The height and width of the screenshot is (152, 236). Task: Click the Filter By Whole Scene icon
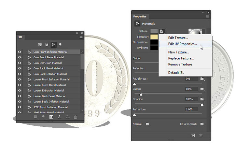click(x=40, y=45)
